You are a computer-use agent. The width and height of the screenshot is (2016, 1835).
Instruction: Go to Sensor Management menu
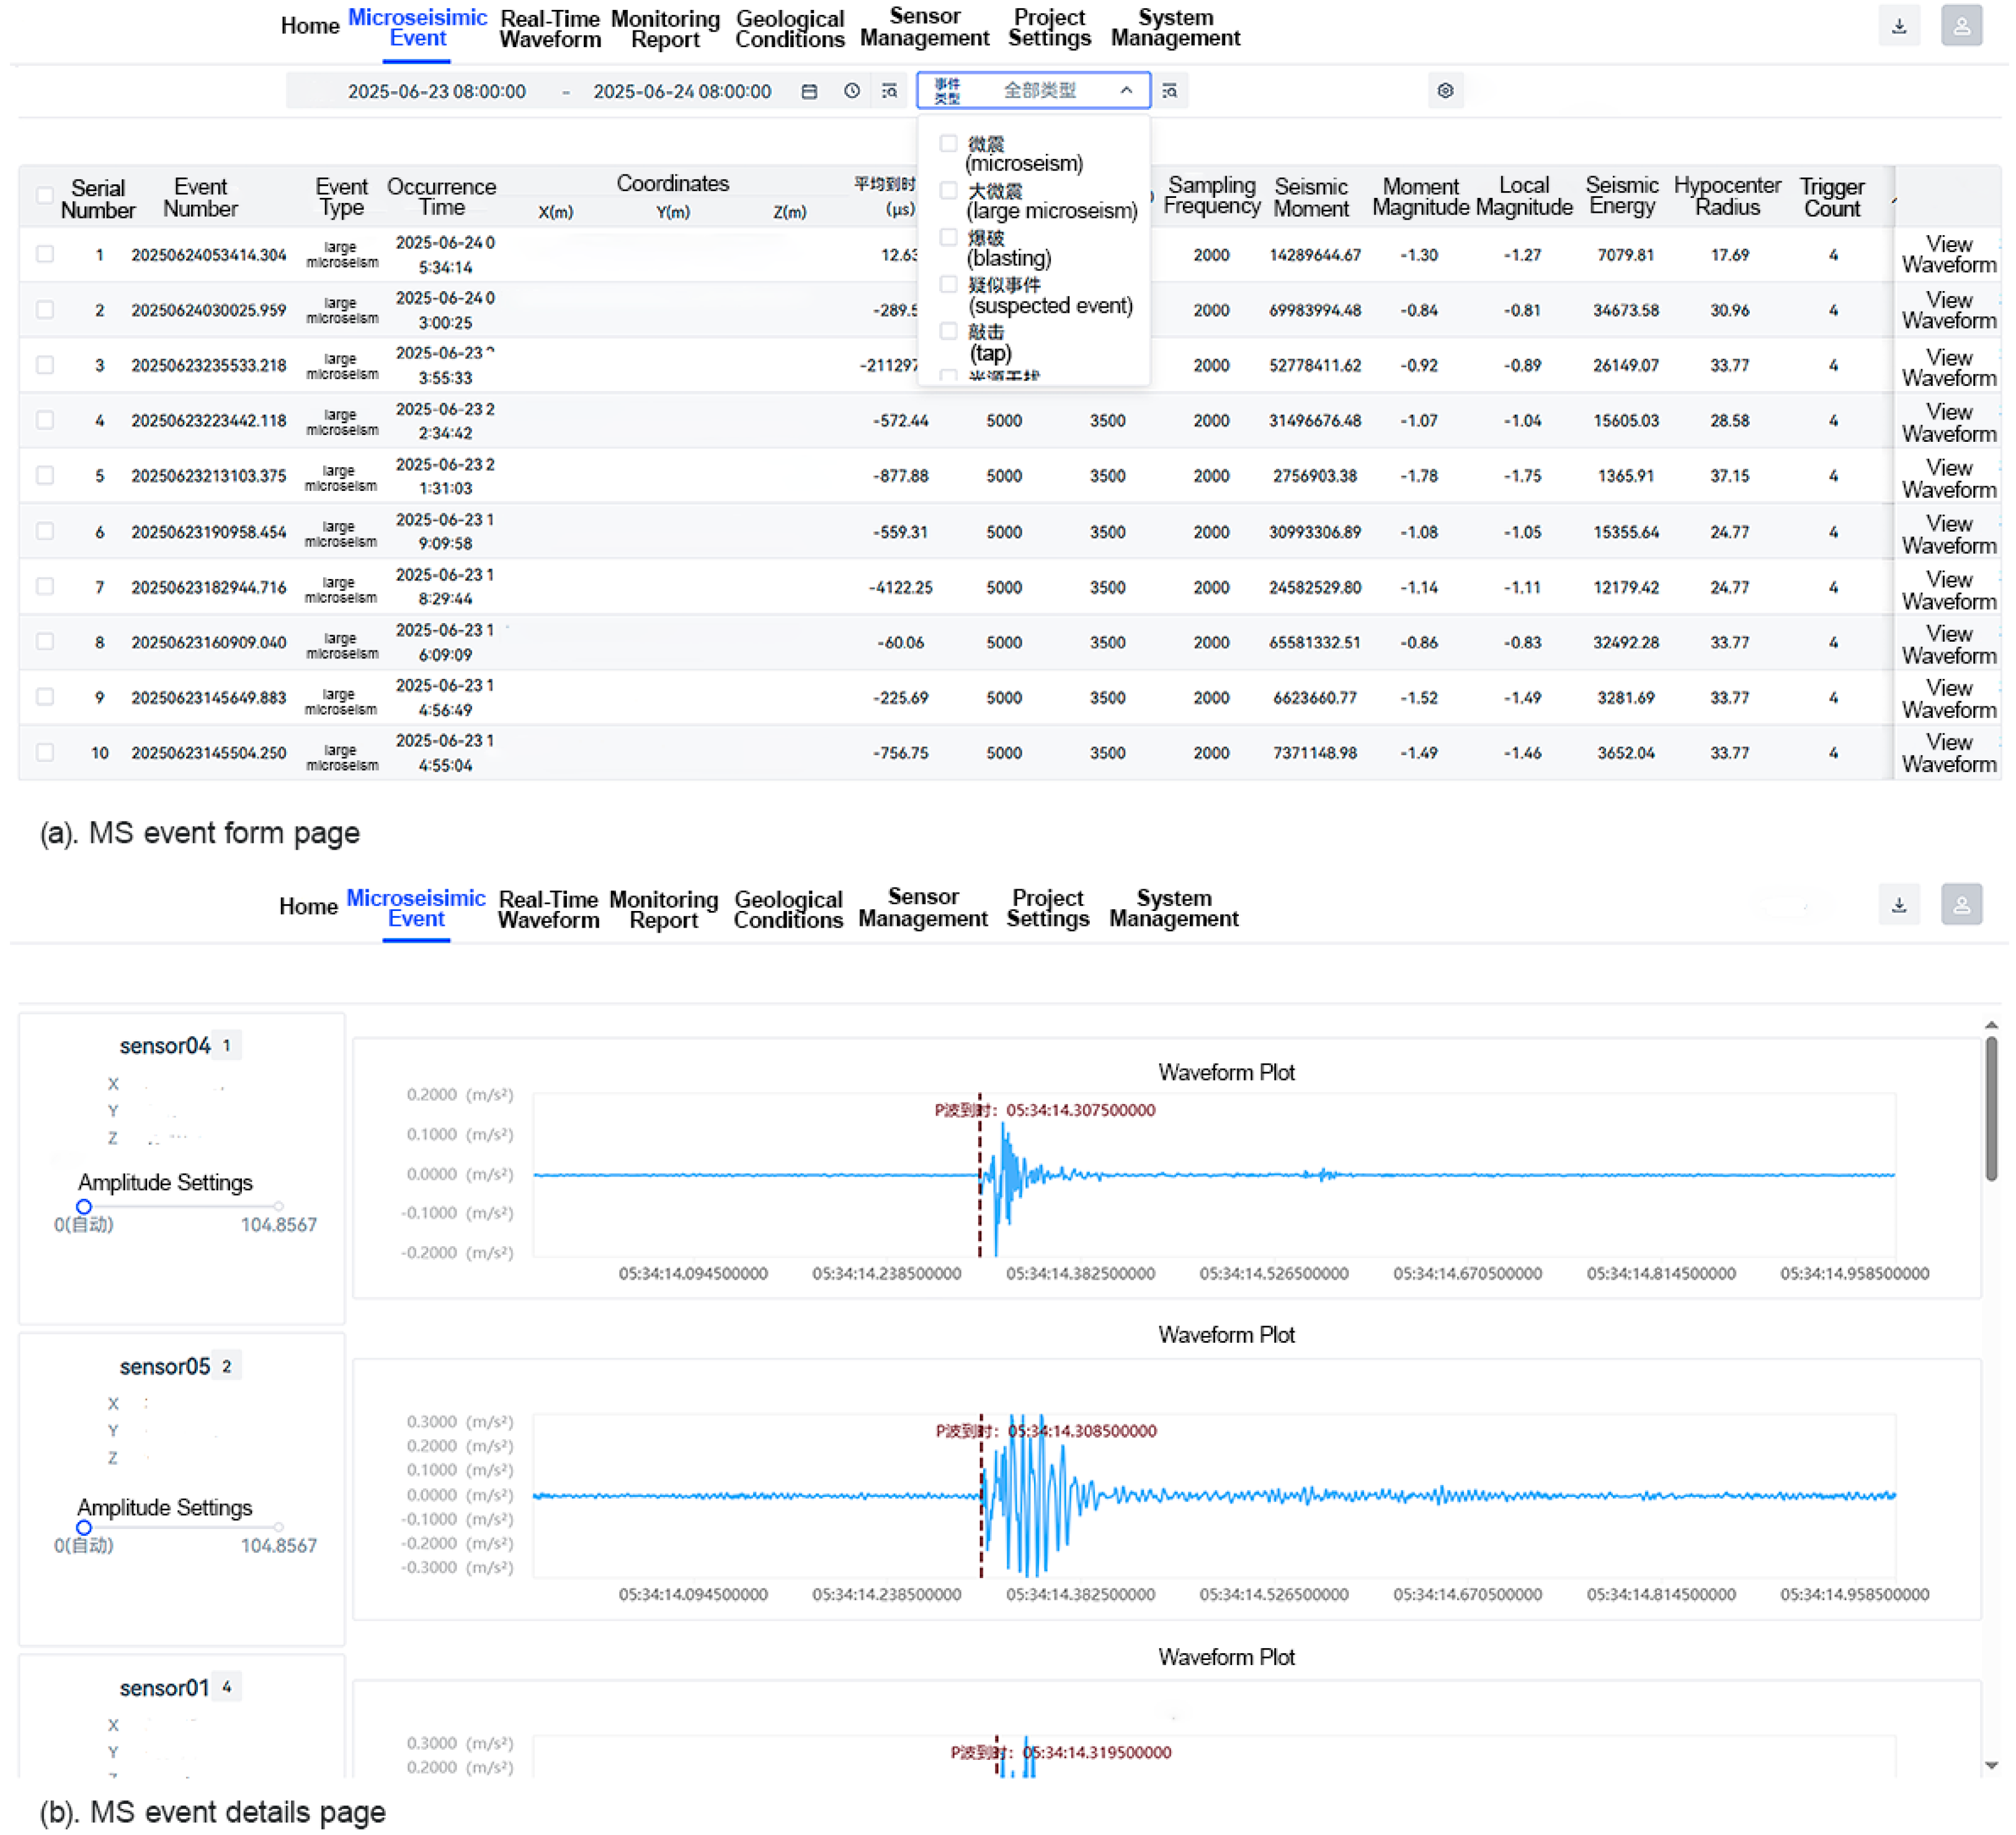[925, 27]
